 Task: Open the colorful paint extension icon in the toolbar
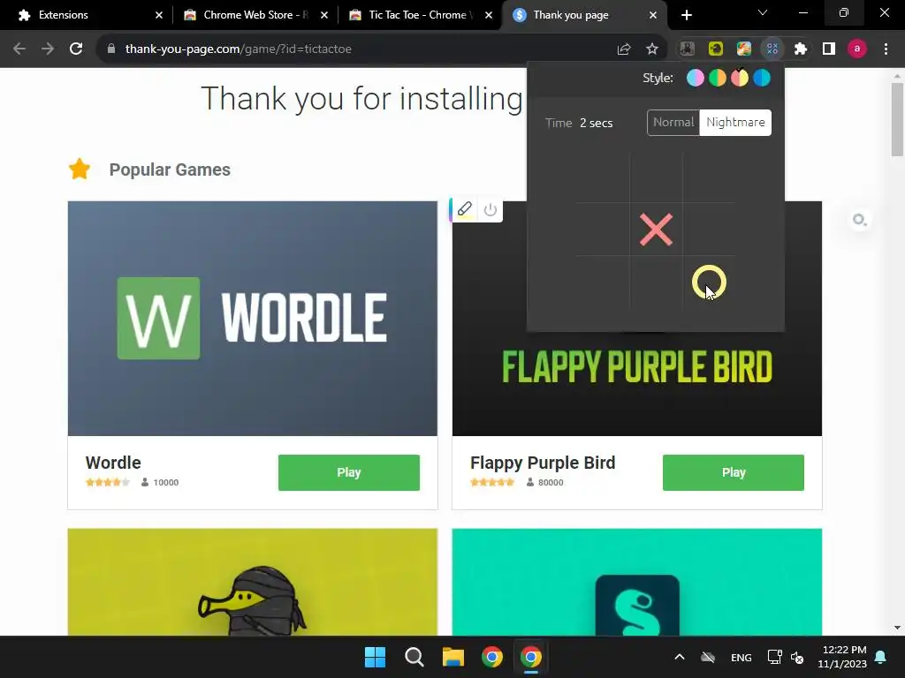[744, 49]
